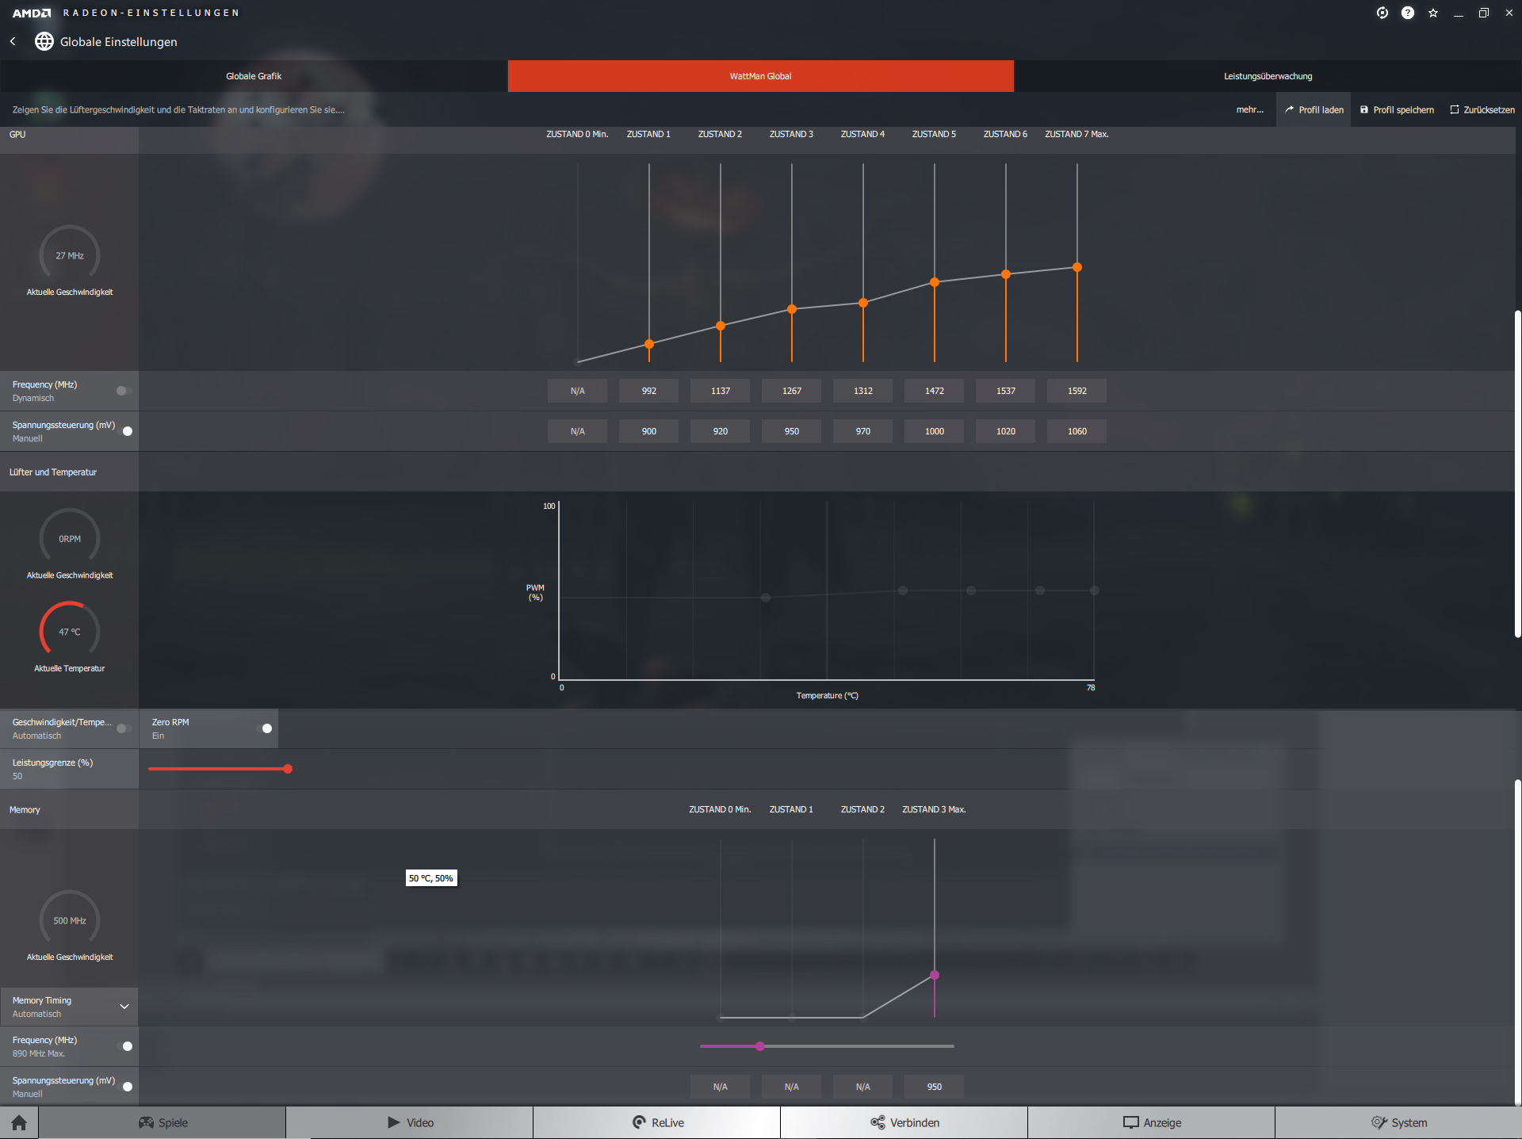This screenshot has height=1139, width=1522.
Task: Open the System gear section
Action: pos(1398,1122)
